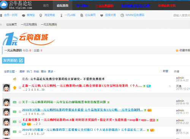Open the 一元v8版 link
The width and height of the screenshot is (190, 139).
70,15
